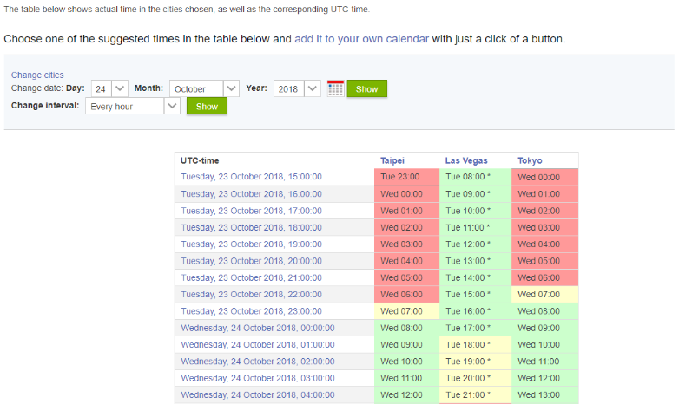Select Wednesday, 24 October 2018, 04:00:00 row link
Screen dimensions: 679x404
[258, 395]
